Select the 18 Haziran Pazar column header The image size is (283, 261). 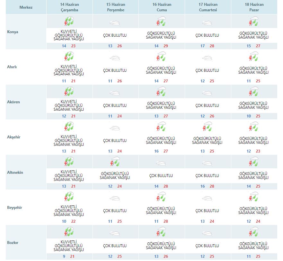click(x=254, y=7)
